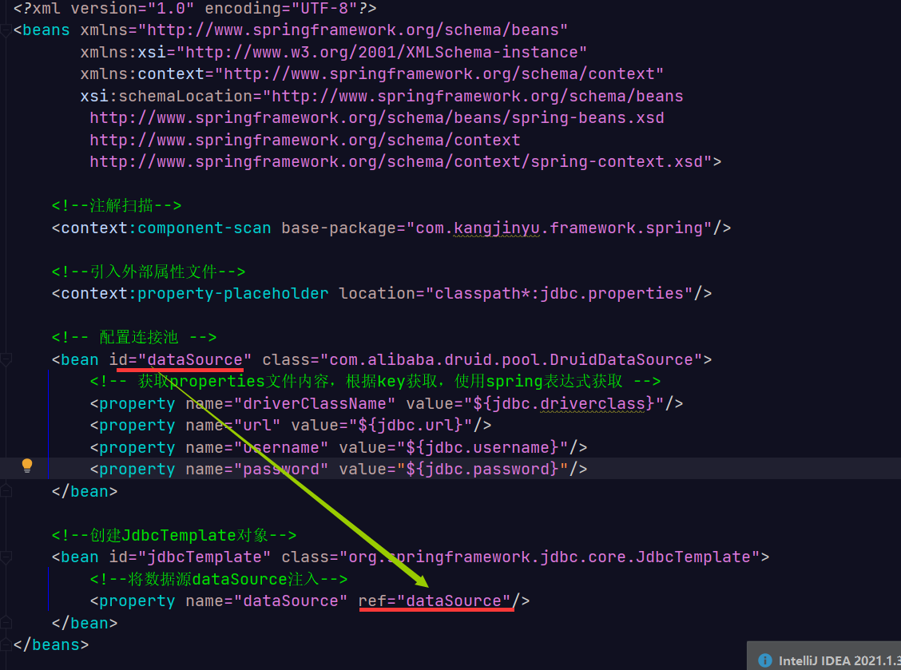Open the IntelliJ IDEA 2021.1.3 notification
This screenshot has height=670, width=901.
pos(824,656)
